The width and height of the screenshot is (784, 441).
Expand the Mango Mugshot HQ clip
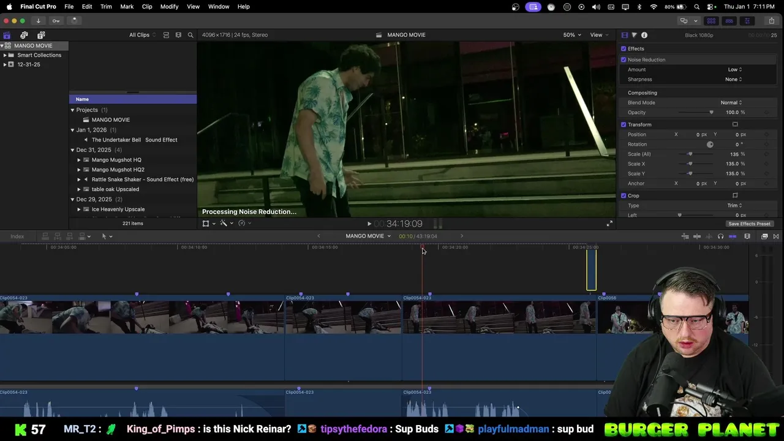pos(79,160)
